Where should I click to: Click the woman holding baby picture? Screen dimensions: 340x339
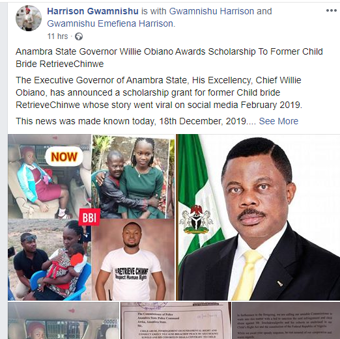50,260
